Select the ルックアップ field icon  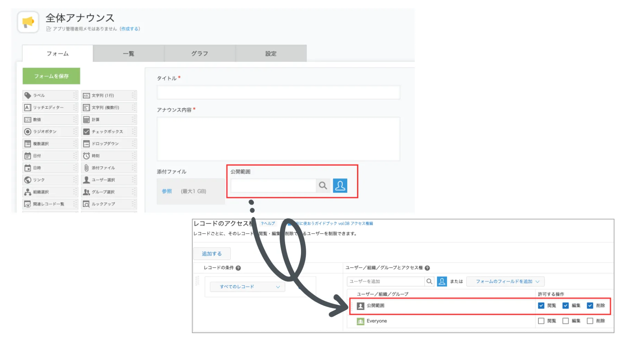[86, 204]
